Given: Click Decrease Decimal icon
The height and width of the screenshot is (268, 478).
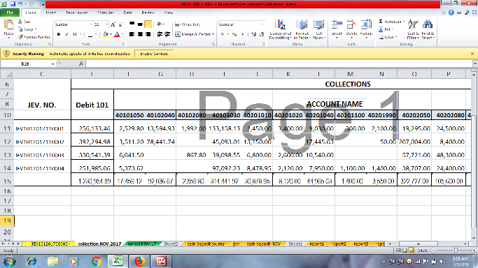Looking at the screenshot, I should click(262, 34).
